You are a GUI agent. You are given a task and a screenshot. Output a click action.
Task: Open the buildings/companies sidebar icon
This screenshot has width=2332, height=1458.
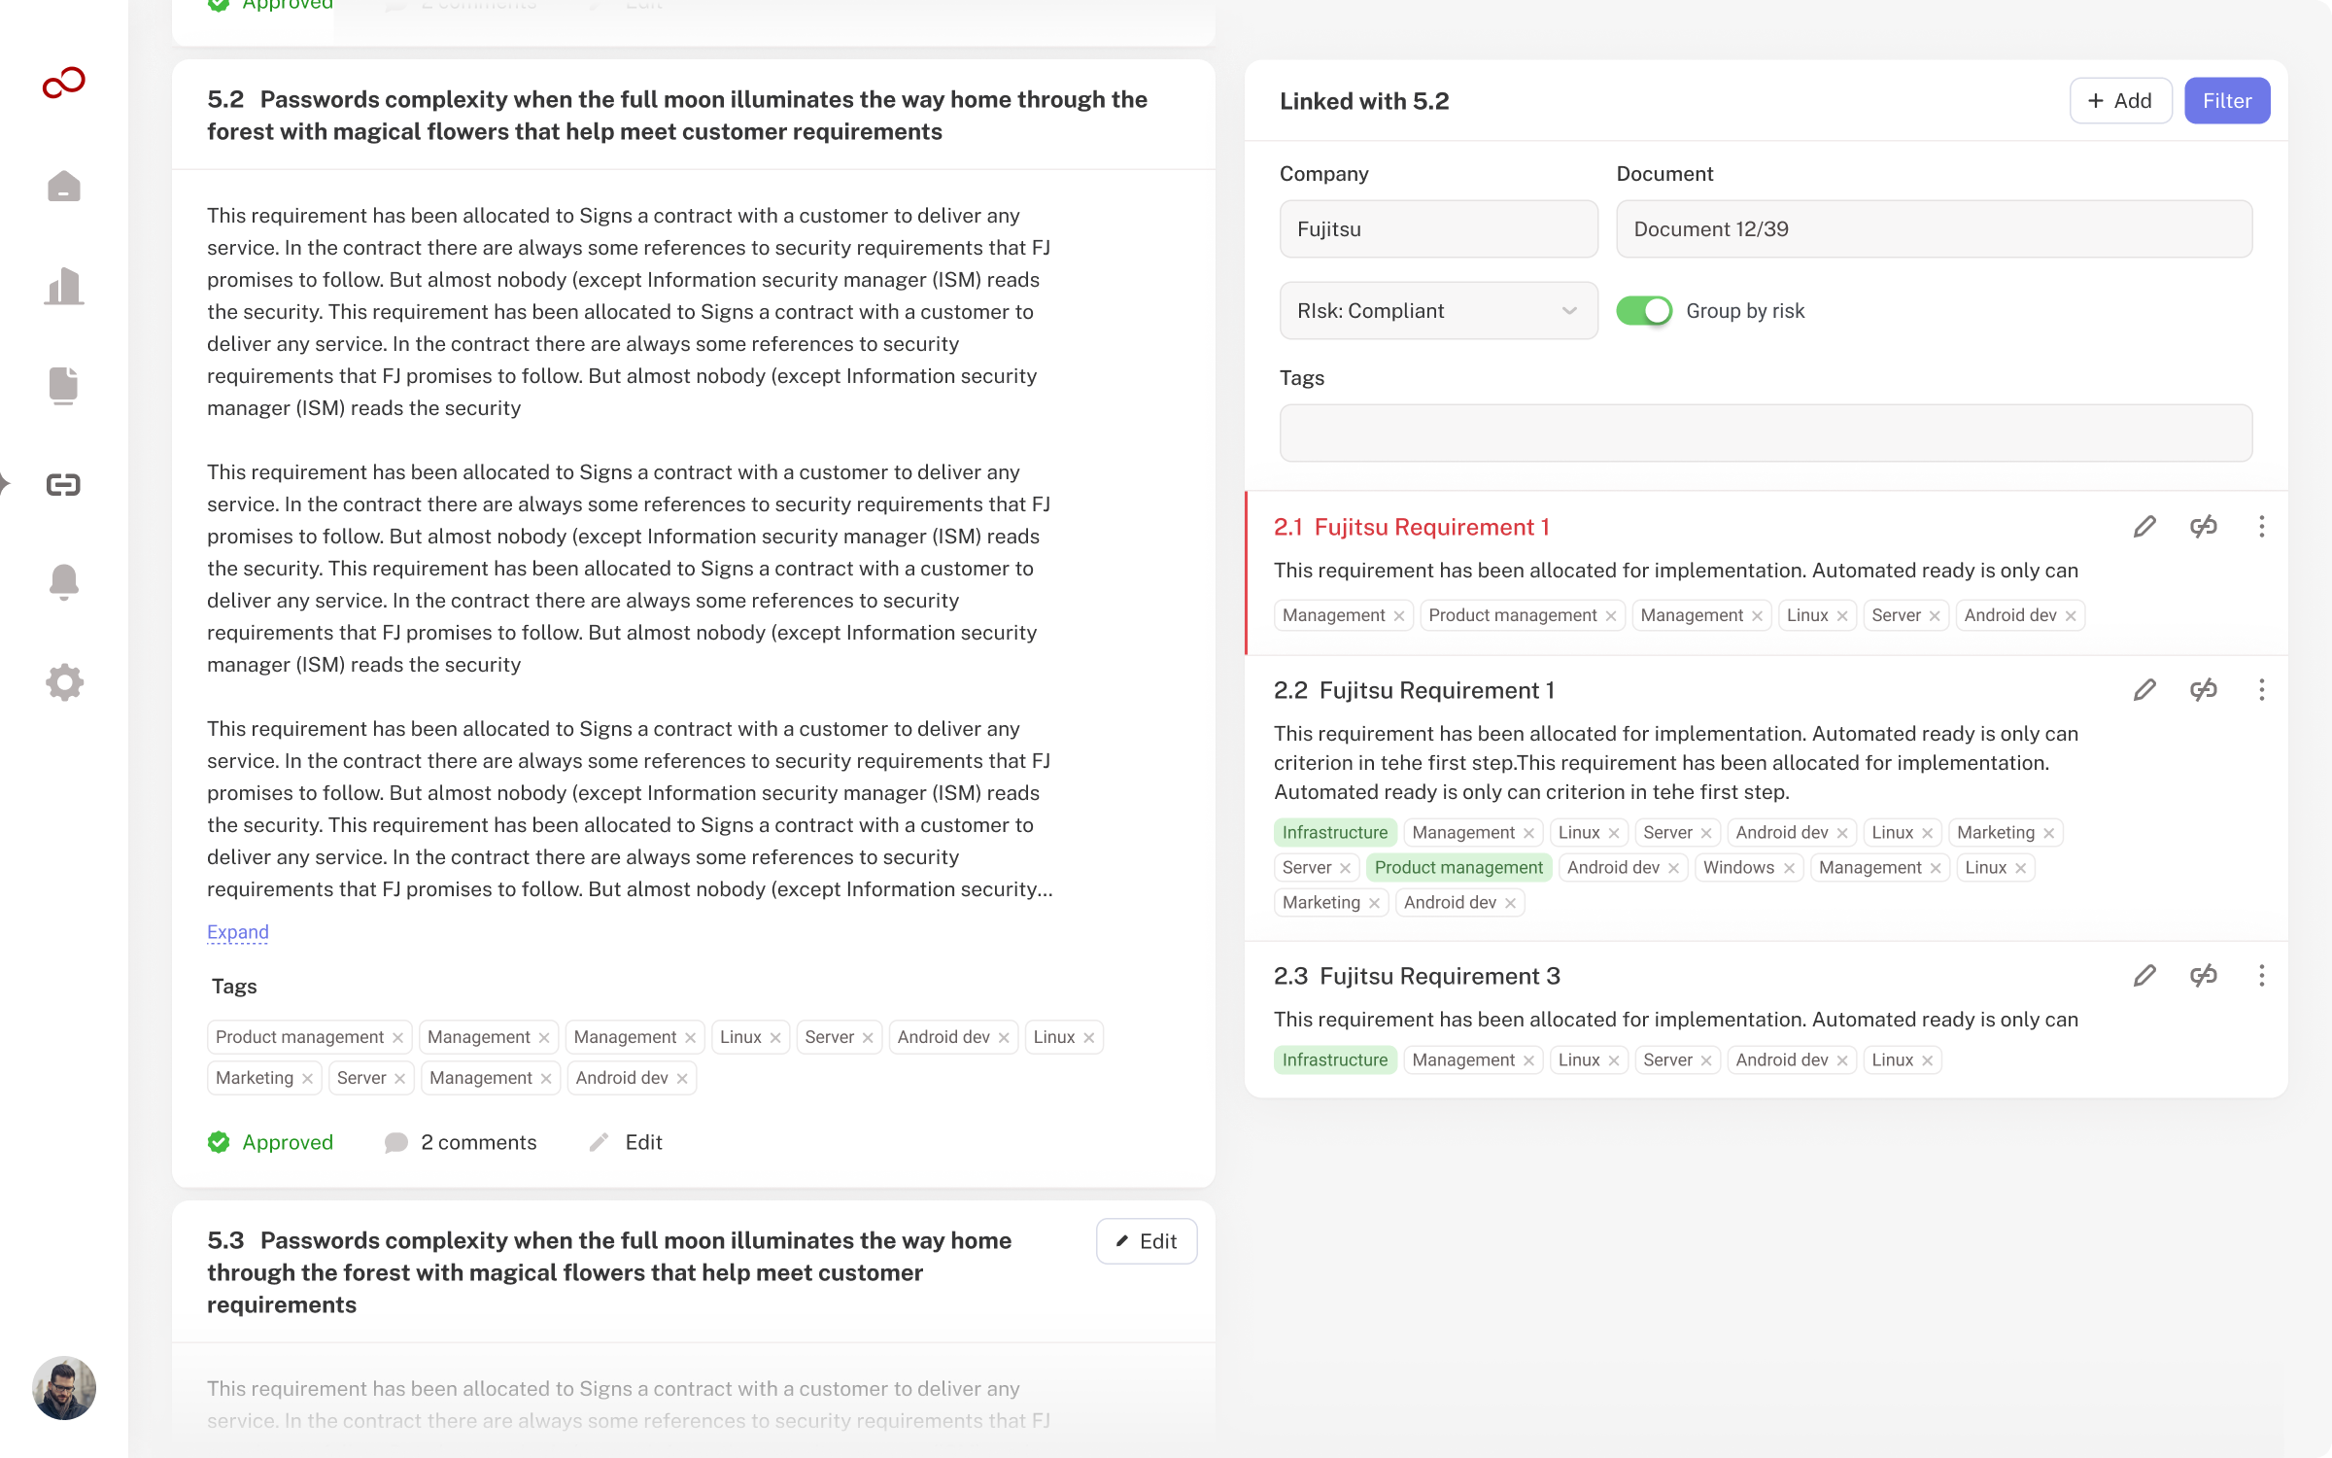tap(64, 286)
